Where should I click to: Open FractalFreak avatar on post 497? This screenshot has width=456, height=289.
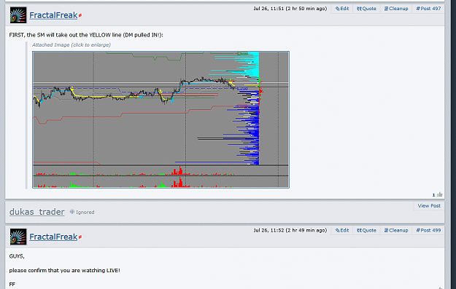coord(18,15)
